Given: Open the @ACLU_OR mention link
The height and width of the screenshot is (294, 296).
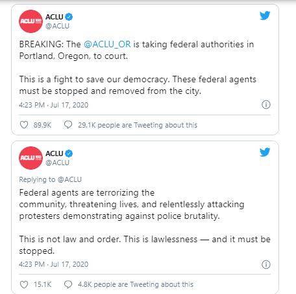Looking at the screenshot, I should tap(107, 44).
